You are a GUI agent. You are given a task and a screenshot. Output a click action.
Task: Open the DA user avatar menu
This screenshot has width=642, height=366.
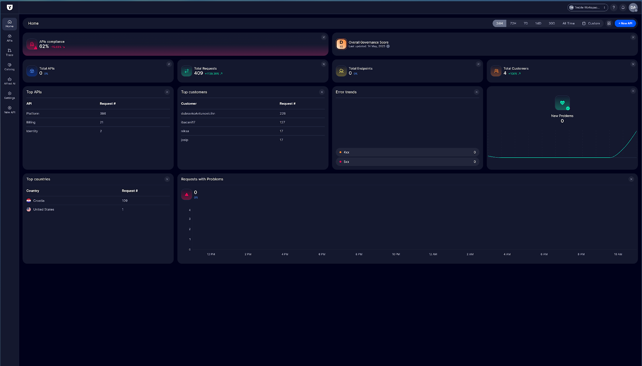(x=633, y=8)
